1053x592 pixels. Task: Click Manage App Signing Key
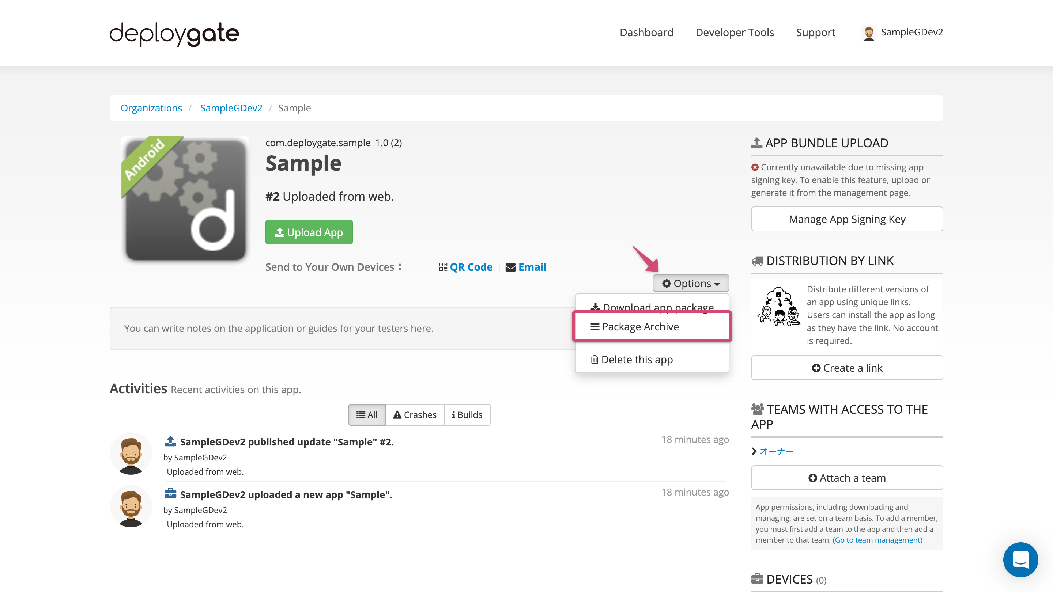[846, 219]
